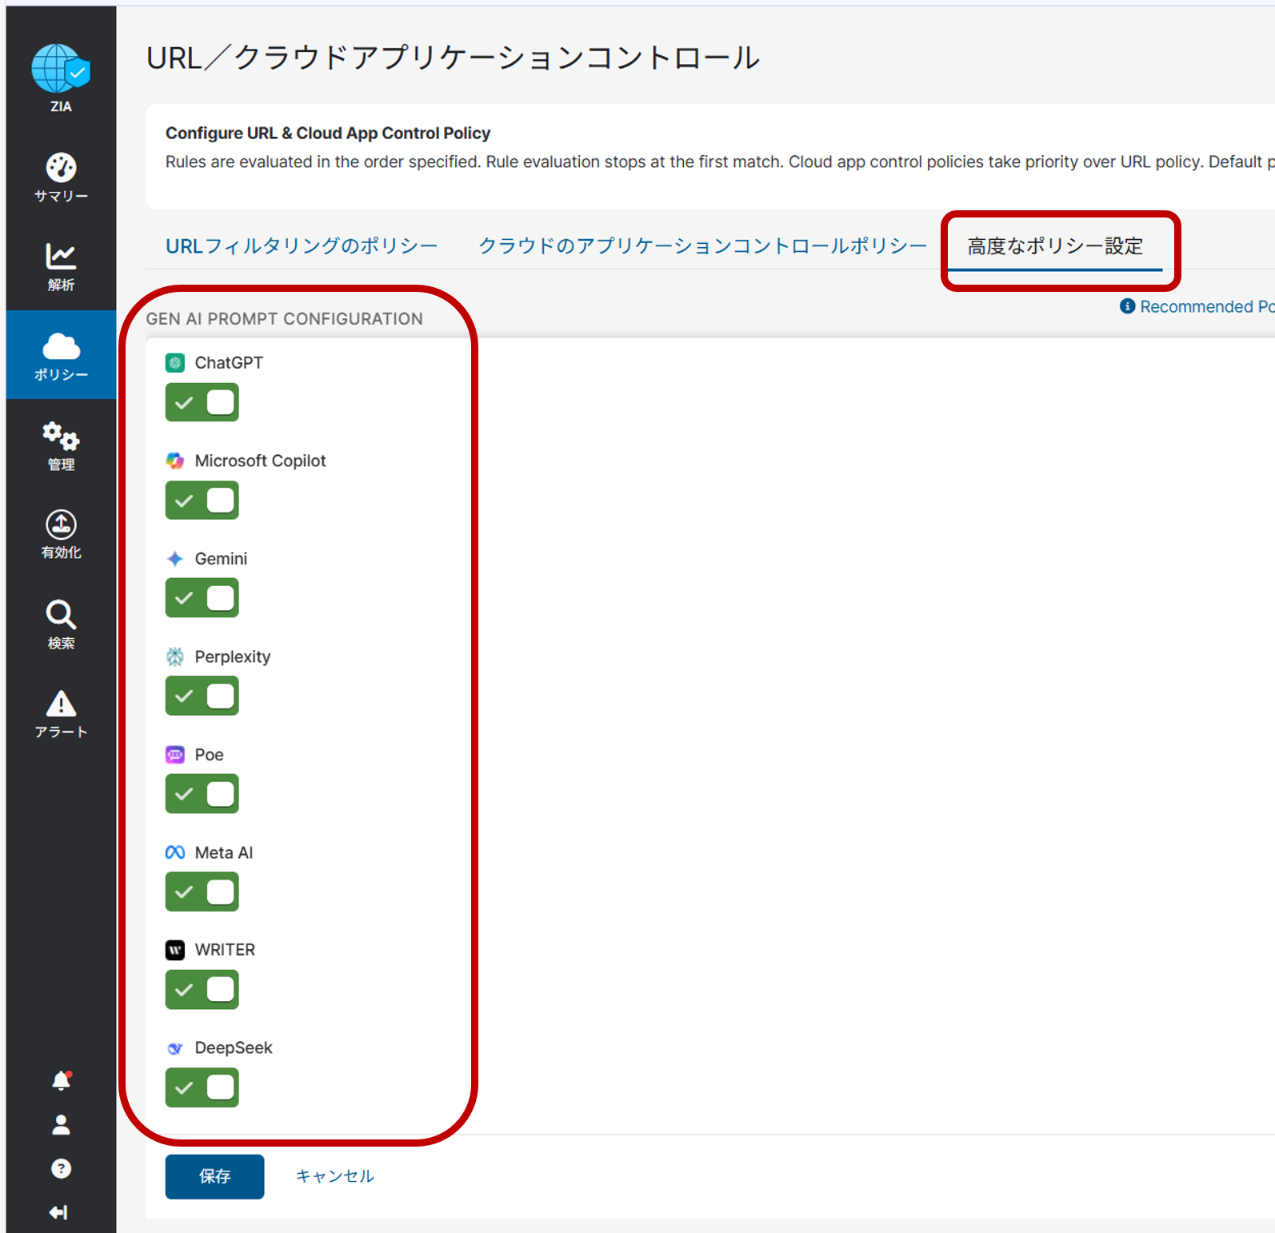Image resolution: width=1275 pixels, height=1233 pixels.
Task: Open the 管理 gears icon
Action: pyautogui.click(x=61, y=437)
